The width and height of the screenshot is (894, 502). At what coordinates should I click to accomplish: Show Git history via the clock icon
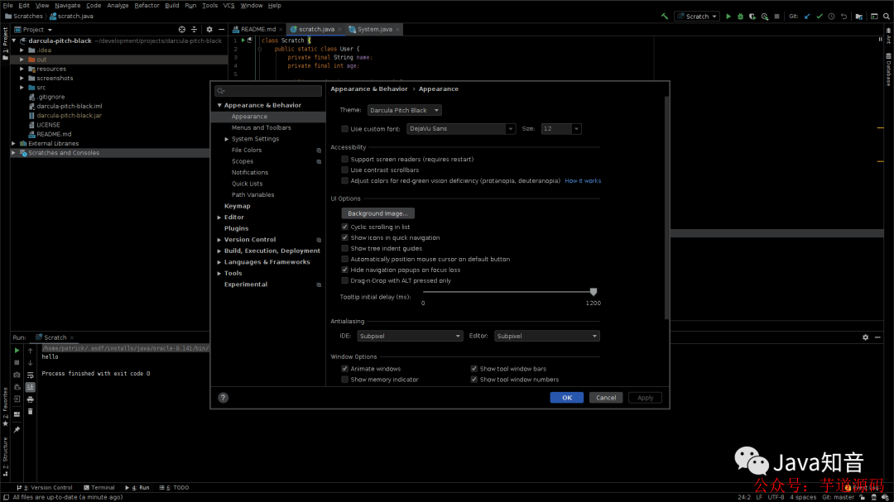pyautogui.click(x=831, y=17)
